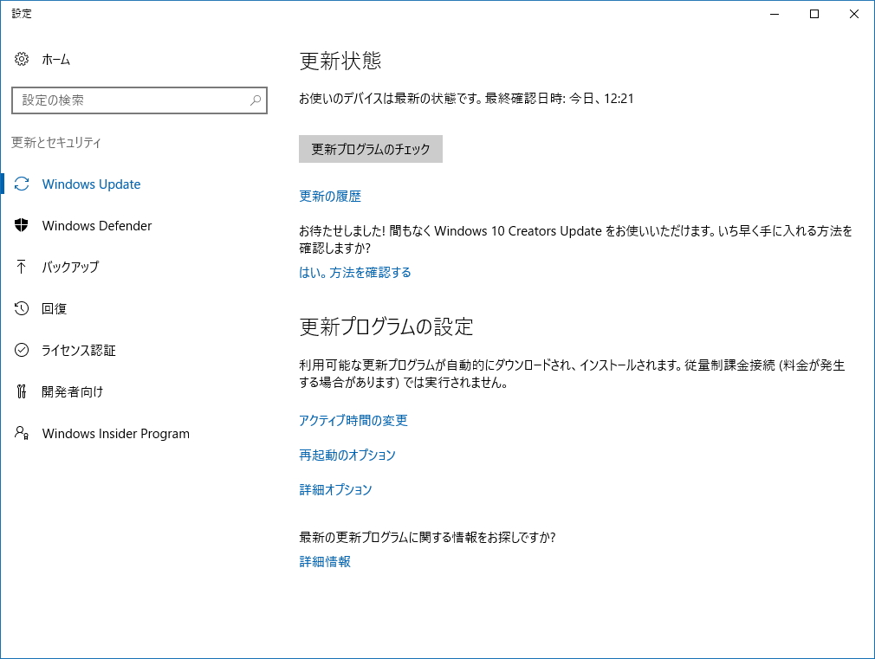This screenshot has height=659, width=875.
Task: Open 詳細オプション settings
Action: pos(336,489)
